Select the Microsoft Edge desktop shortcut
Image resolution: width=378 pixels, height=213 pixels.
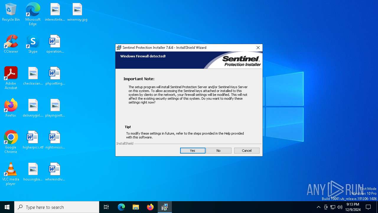coord(33,14)
